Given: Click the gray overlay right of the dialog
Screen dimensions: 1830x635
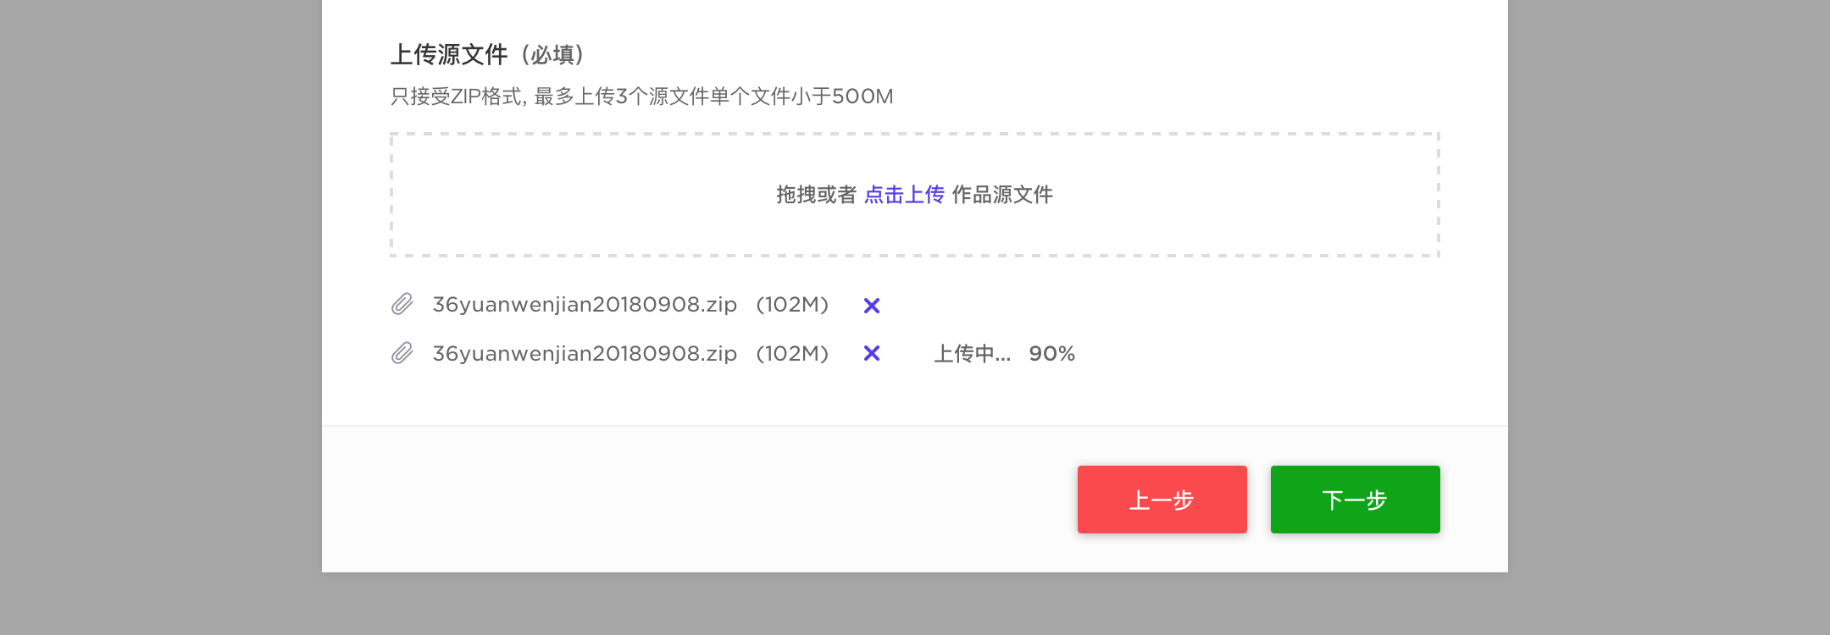Looking at the screenshot, I should 1669,317.
